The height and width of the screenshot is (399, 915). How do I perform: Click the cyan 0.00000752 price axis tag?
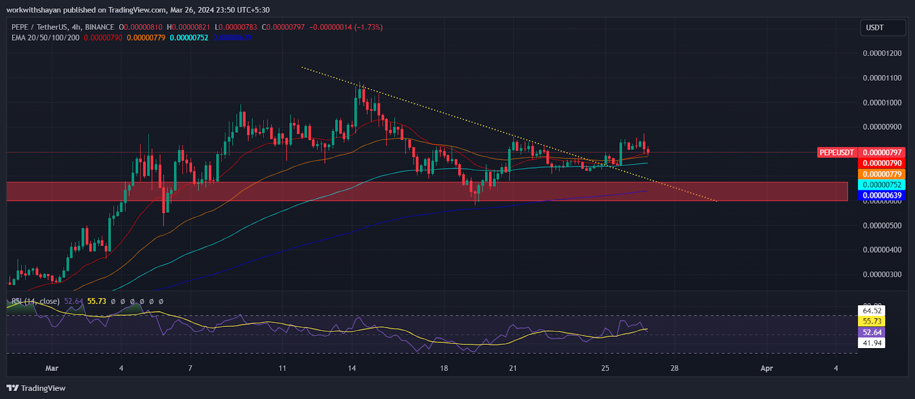pyautogui.click(x=882, y=185)
